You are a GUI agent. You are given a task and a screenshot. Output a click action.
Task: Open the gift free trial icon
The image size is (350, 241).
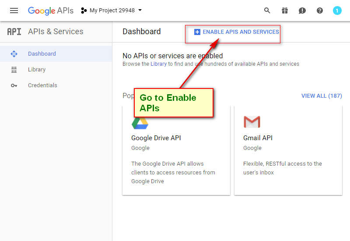285,11
